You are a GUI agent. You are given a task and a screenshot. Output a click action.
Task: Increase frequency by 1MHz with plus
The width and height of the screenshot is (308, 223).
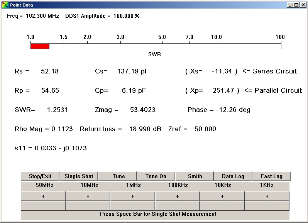click(132, 196)
